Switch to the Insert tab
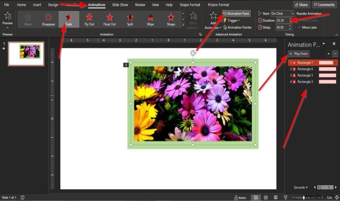Viewport: 340px width, 201px height. [37, 4]
